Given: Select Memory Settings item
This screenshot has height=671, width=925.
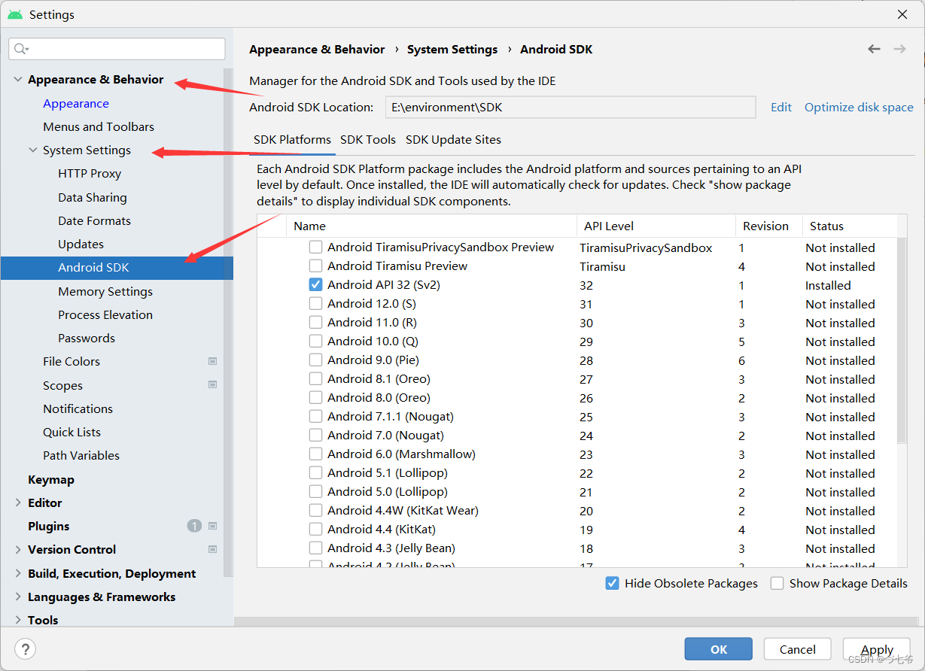Looking at the screenshot, I should coord(105,291).
